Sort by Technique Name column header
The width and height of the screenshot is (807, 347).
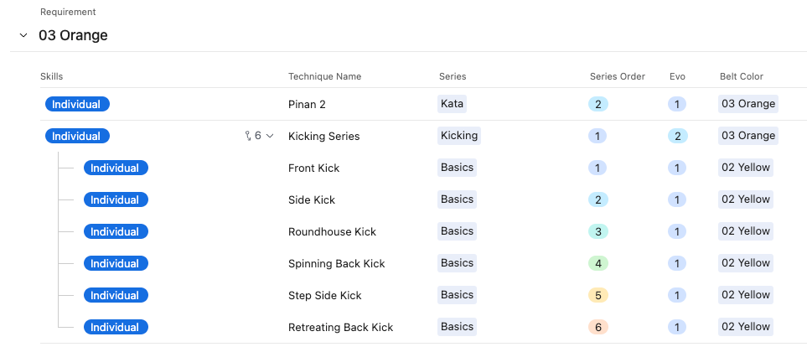click(x=325, y=76)
